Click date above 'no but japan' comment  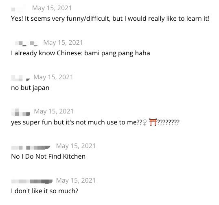coord(53,77)
